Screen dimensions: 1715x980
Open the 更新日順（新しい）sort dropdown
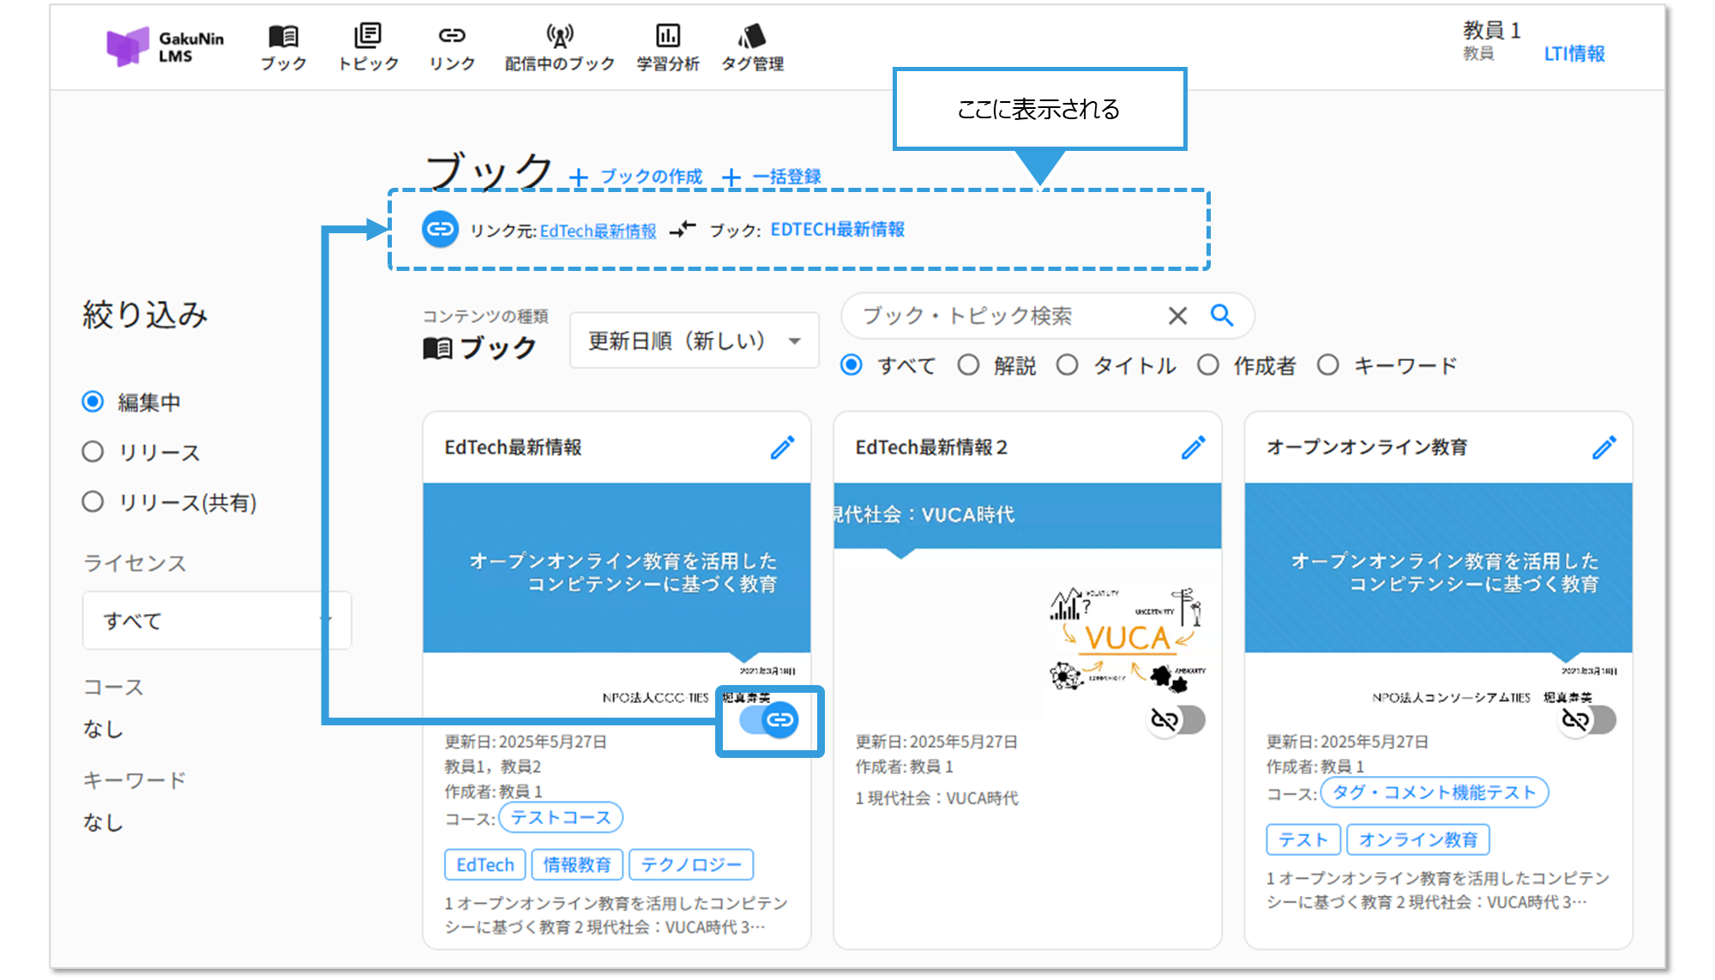click(694, 340)
